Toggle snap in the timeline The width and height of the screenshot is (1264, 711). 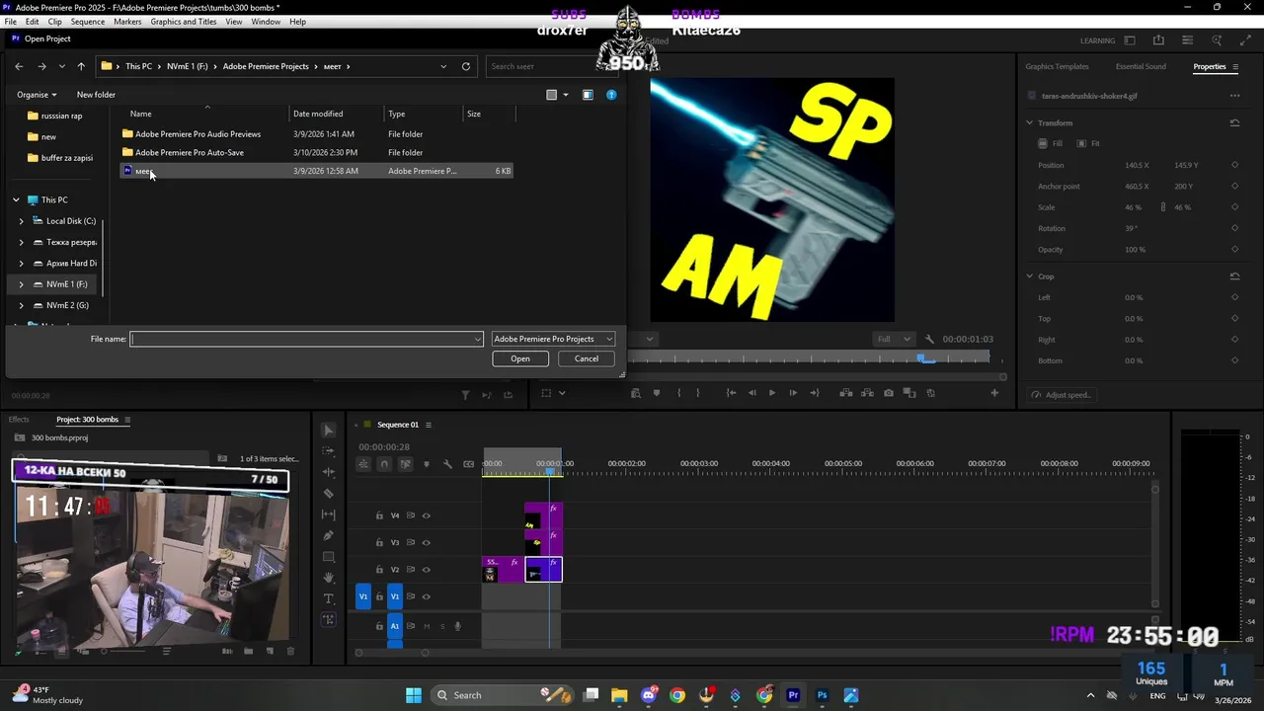point(384,464)
